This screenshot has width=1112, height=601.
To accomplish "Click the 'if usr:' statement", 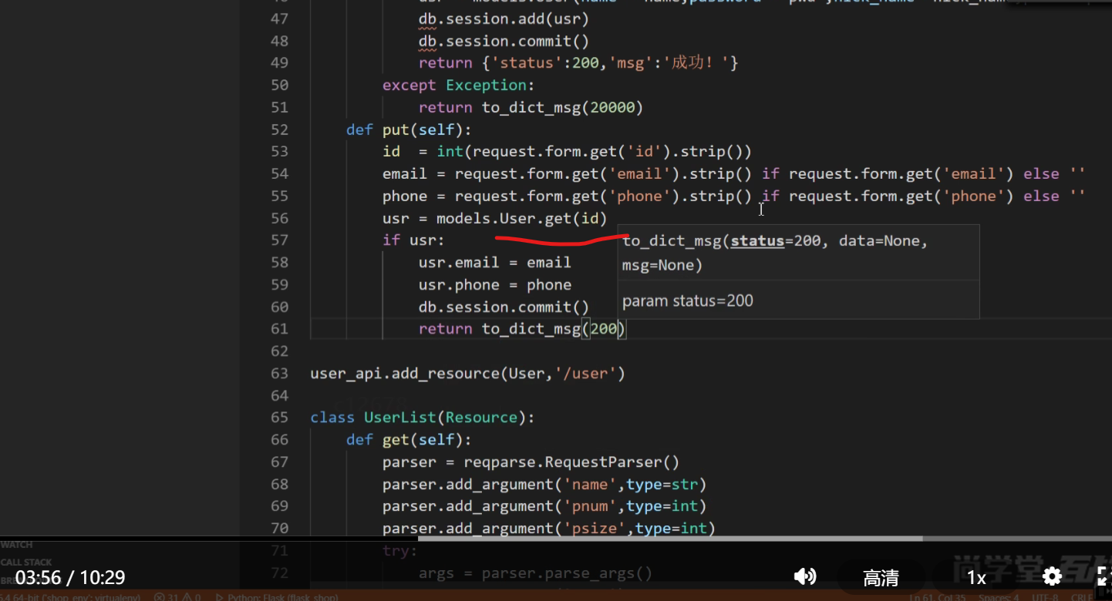I will coord(413,240).
